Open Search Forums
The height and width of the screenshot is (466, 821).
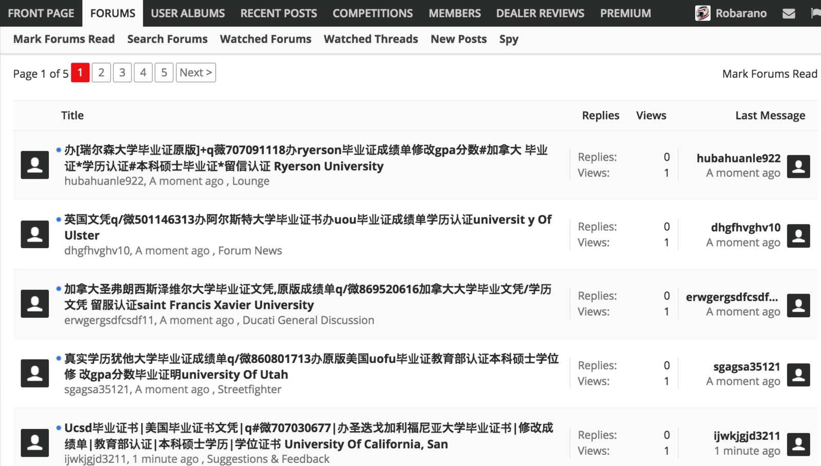tap(167, 39)
